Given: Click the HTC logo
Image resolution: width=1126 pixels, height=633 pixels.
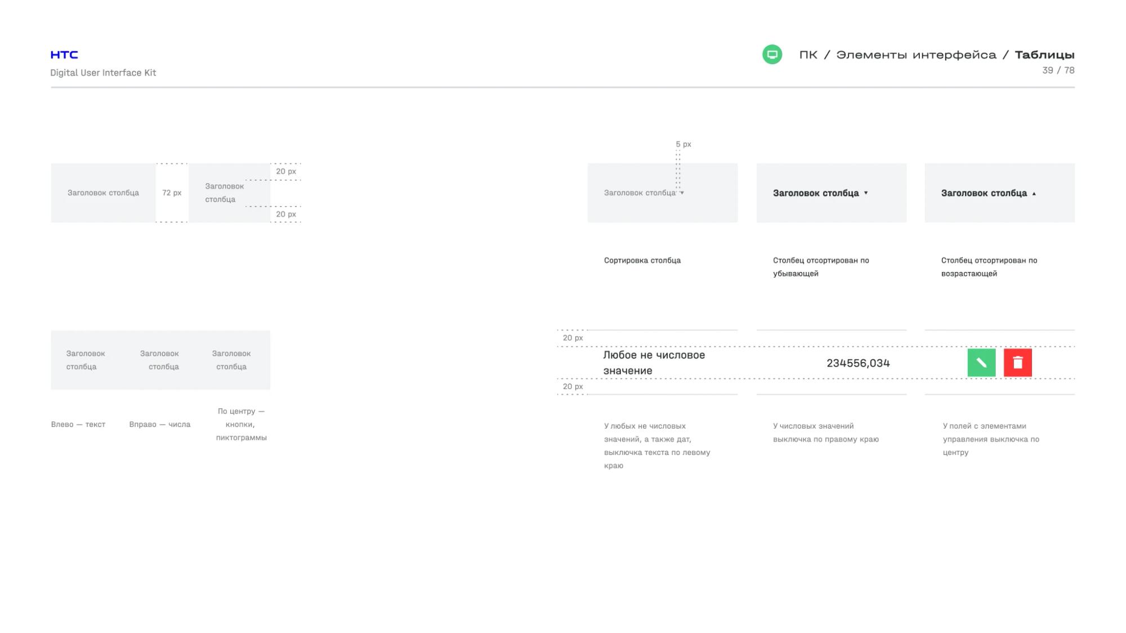Looking at the screenshot, I should (x=64, y=55).
